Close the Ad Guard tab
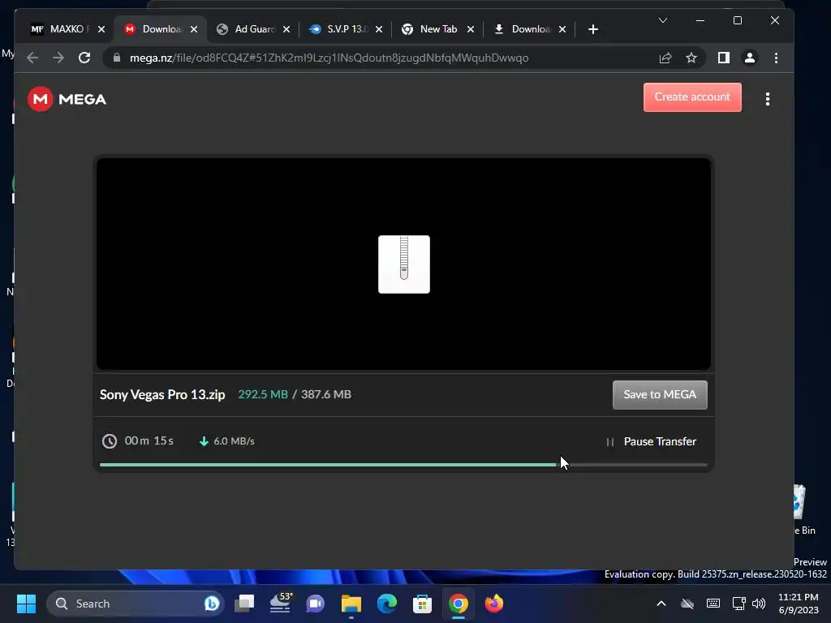The height and width of the screenshot is (623, 831). (x=286, y=29)
